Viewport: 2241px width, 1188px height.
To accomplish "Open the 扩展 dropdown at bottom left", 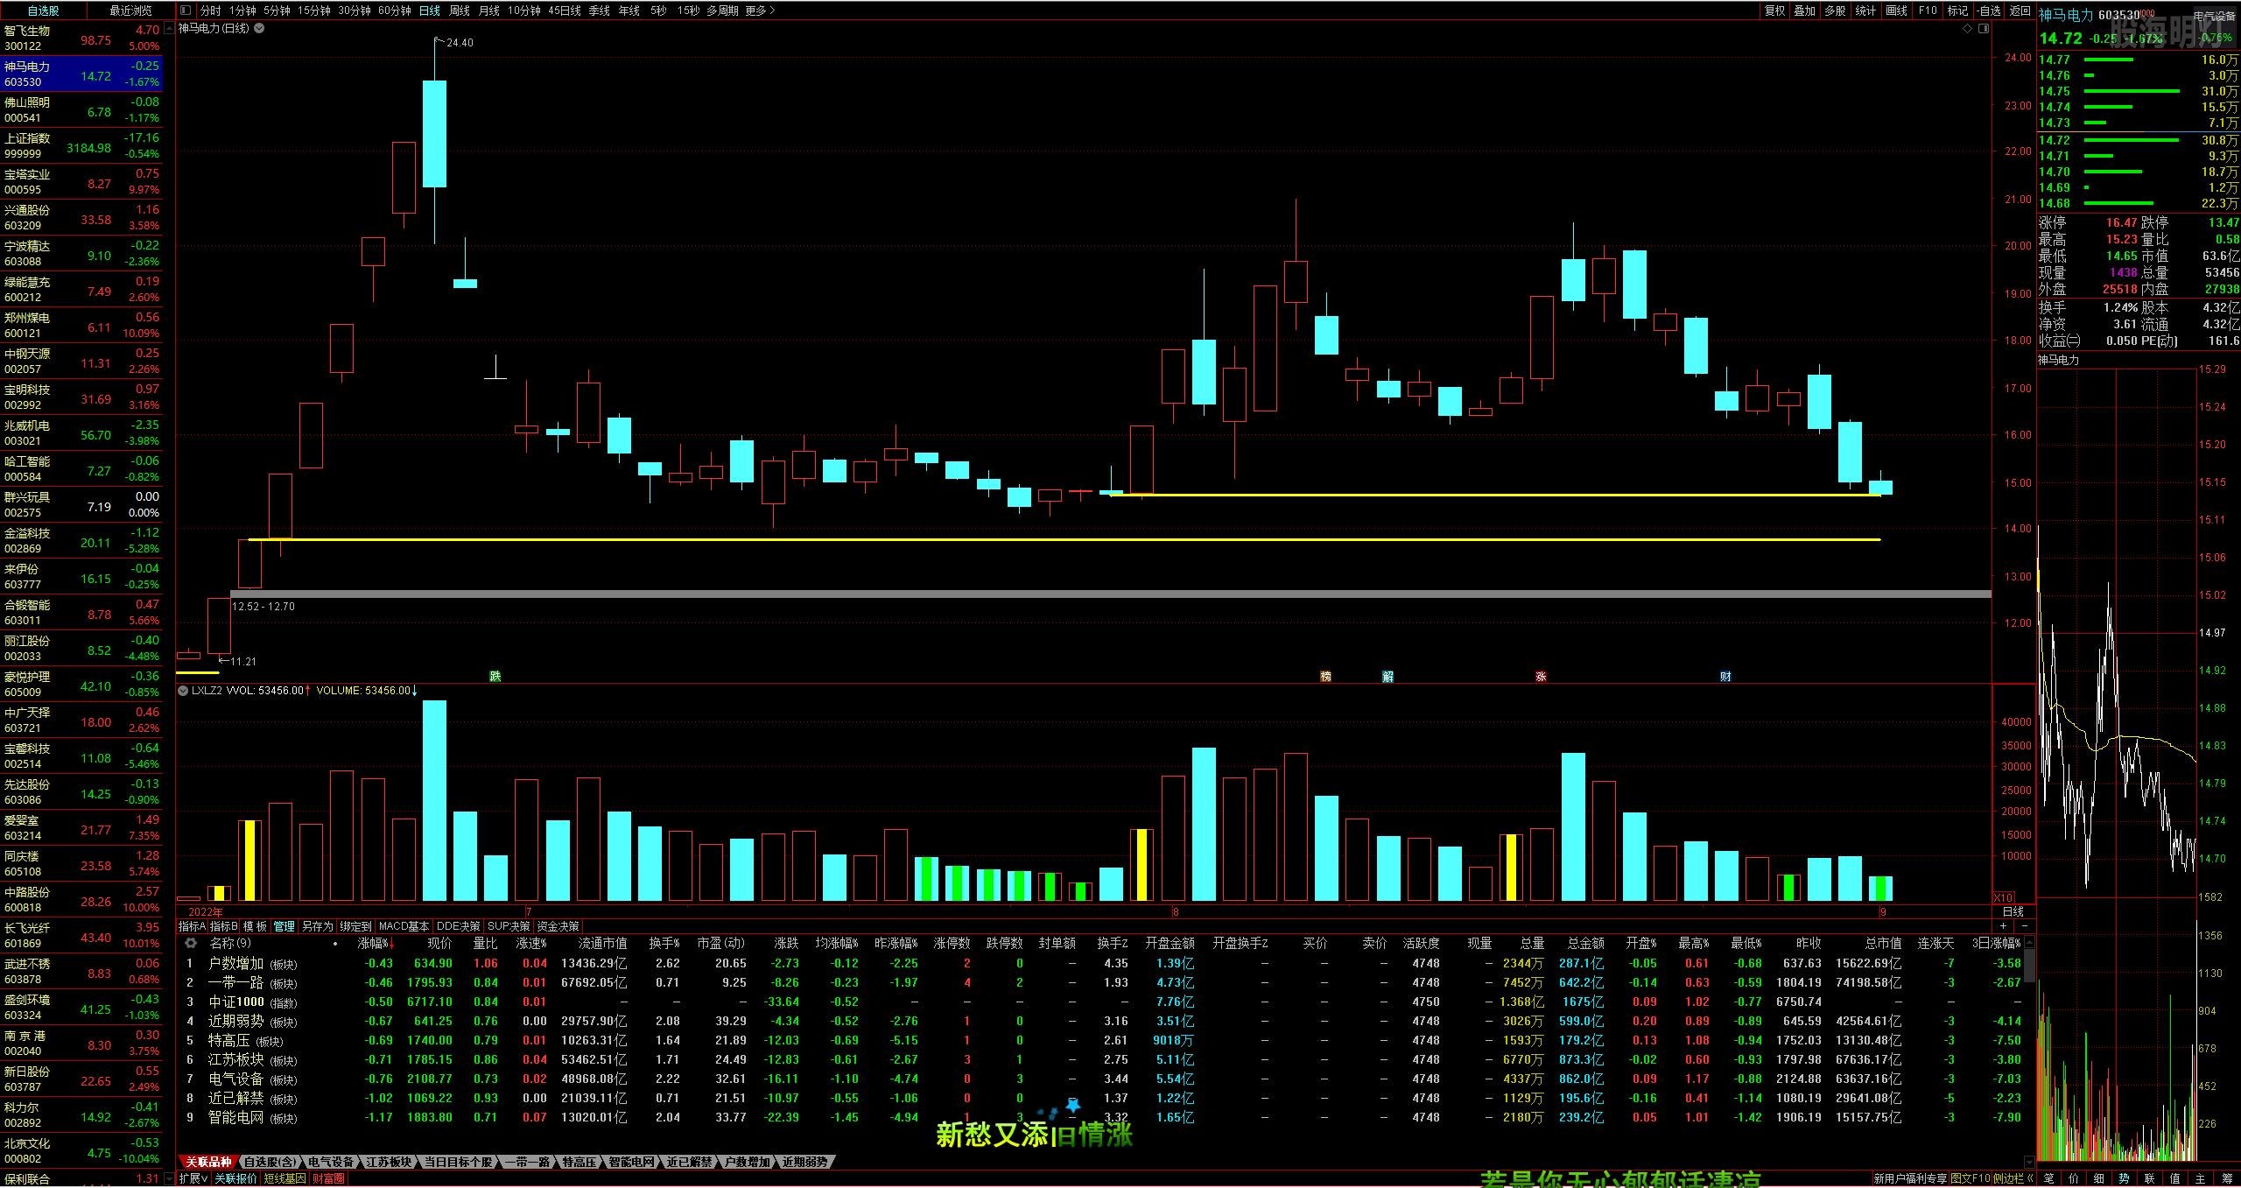I will point(193,1178).
